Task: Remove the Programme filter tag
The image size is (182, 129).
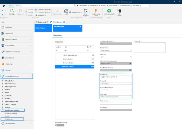Action: click(x=88, y=6)
